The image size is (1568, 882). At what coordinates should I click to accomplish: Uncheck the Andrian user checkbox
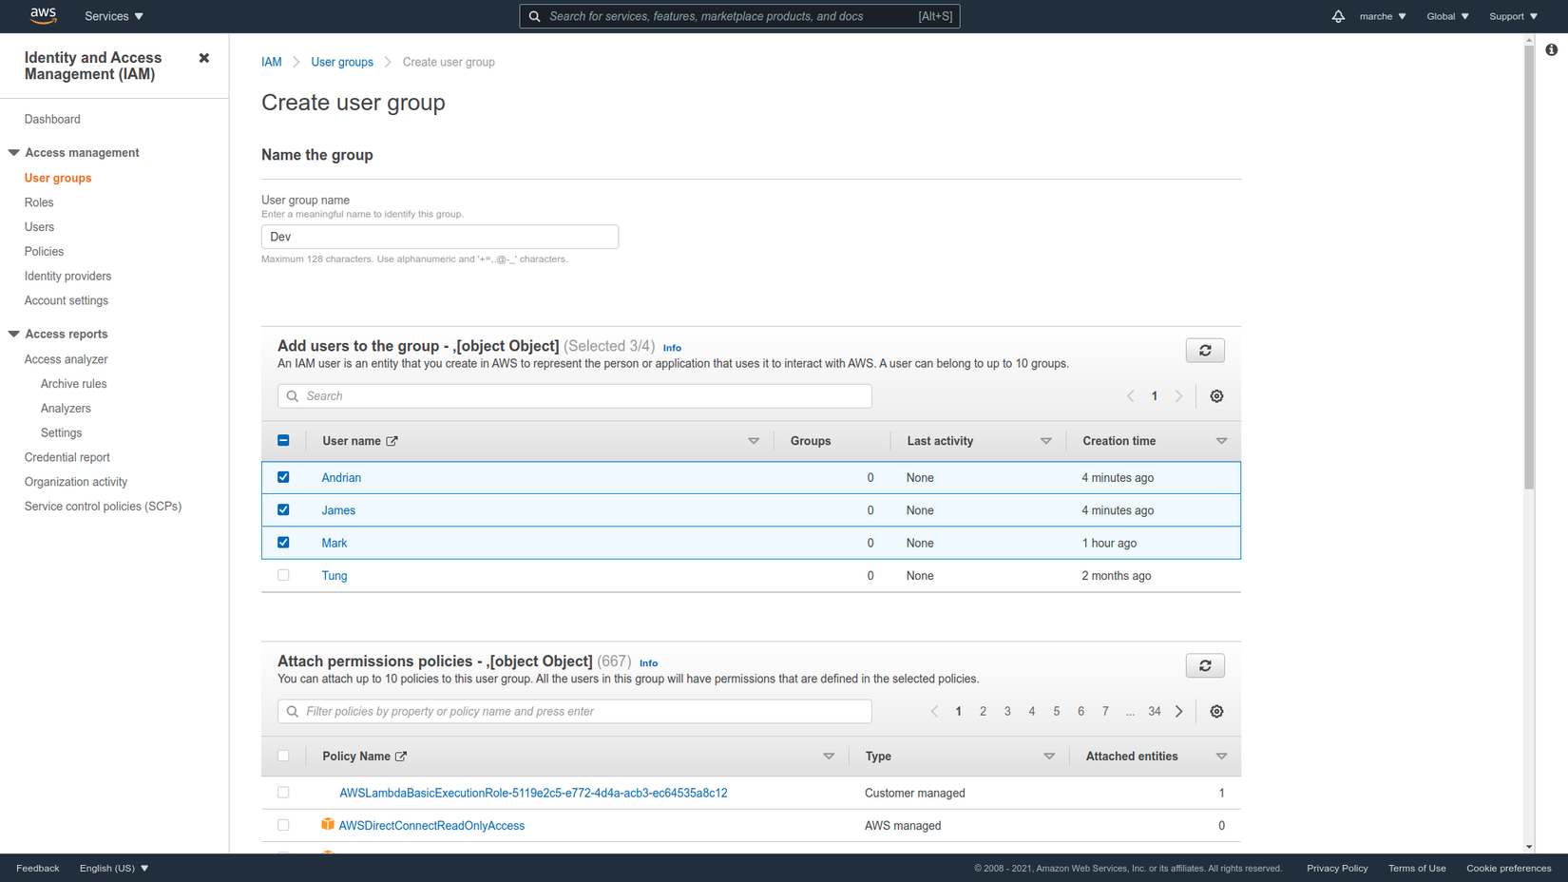283,477
